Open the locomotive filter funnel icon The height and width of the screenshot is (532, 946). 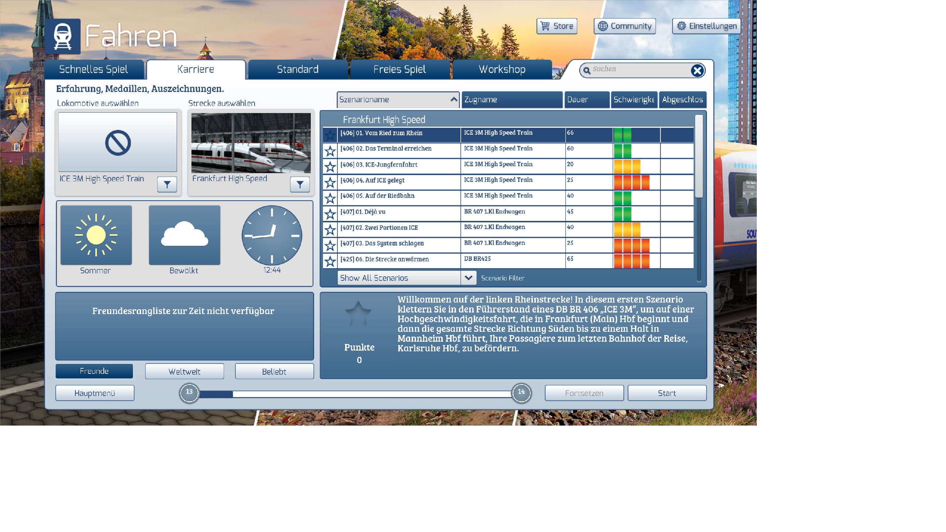167,184
